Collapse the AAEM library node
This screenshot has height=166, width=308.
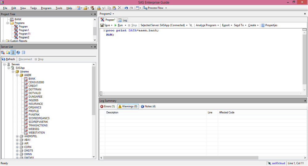point(17,75)
